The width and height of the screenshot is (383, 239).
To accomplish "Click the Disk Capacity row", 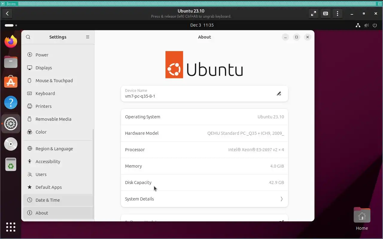I will (x=204, y=183).
